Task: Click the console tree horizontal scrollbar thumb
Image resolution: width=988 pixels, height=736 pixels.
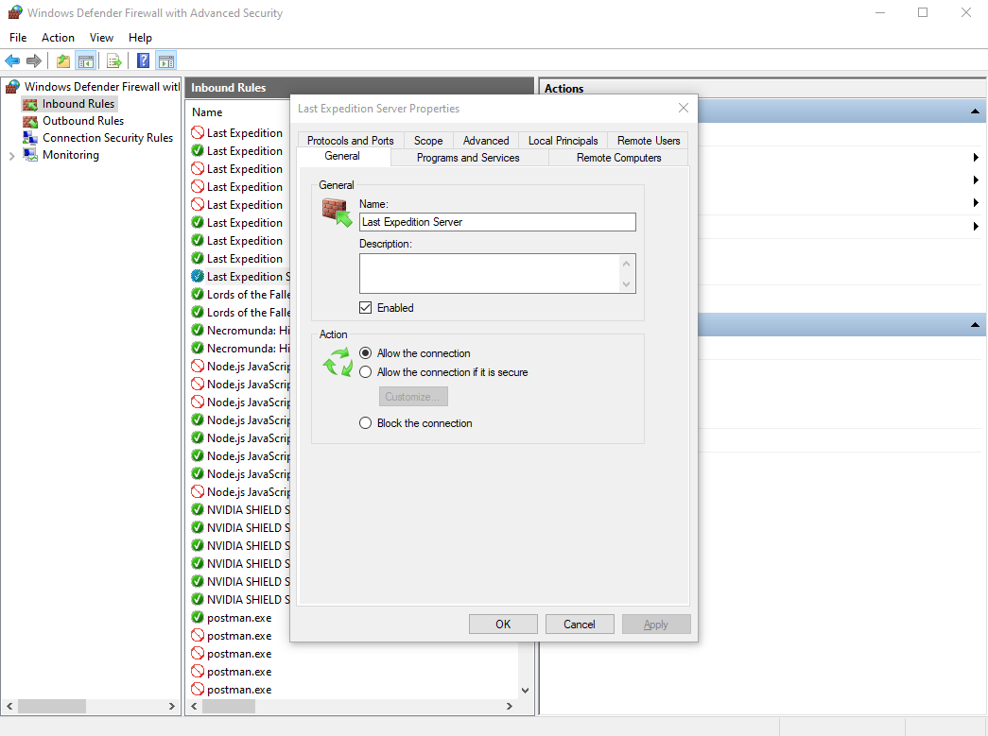Action: pos(52,707)
